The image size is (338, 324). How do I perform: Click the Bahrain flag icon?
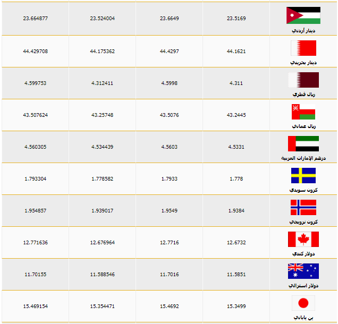(303, 48)
